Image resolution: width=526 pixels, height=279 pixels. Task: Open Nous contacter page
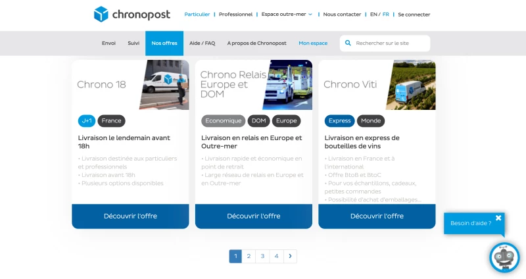(342, 14)
